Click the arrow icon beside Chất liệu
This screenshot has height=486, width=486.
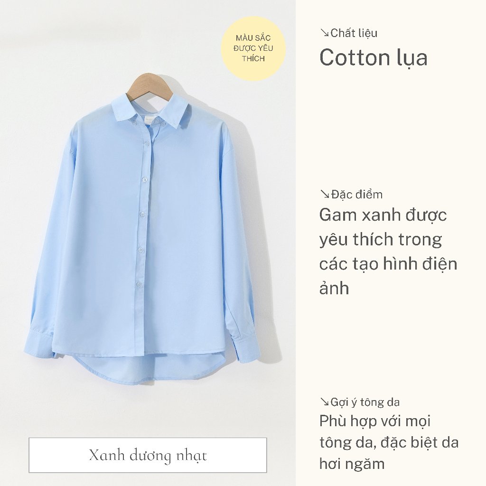point(325,33)
